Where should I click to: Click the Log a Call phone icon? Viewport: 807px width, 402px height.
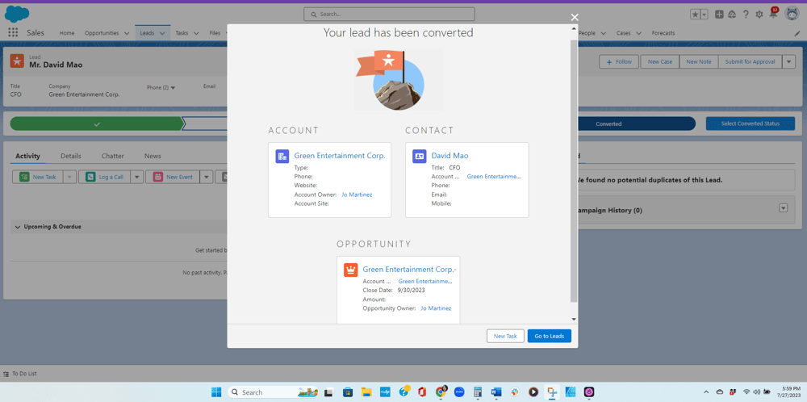[90, 177]
